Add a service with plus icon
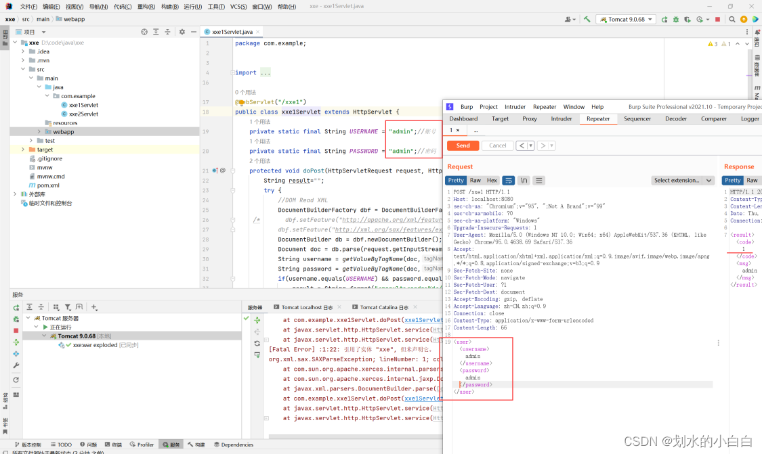Screen dimensions: 762x454 coord(94,307)
